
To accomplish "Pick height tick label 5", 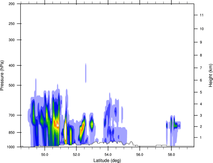I will (201, 92).
